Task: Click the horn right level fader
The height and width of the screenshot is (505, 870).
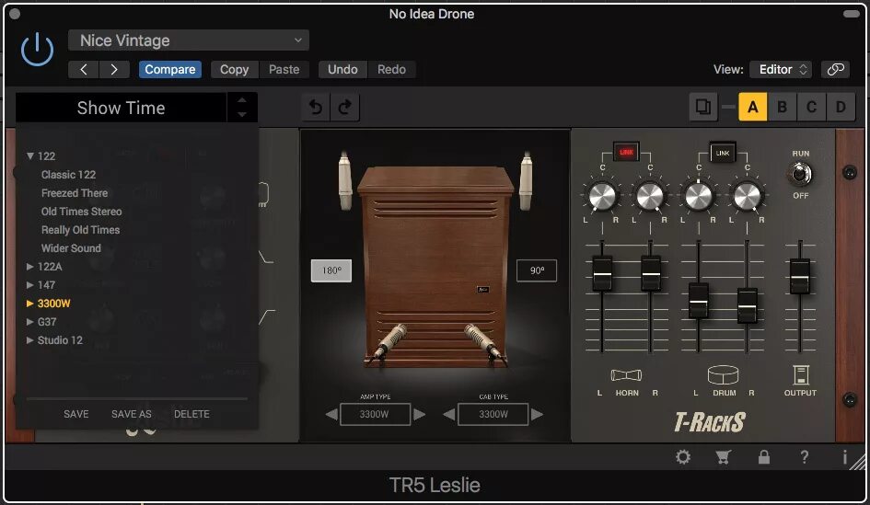Action: [x=650, y=273]
